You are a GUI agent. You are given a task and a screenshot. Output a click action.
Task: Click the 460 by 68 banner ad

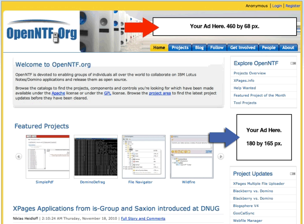(225, 27)
